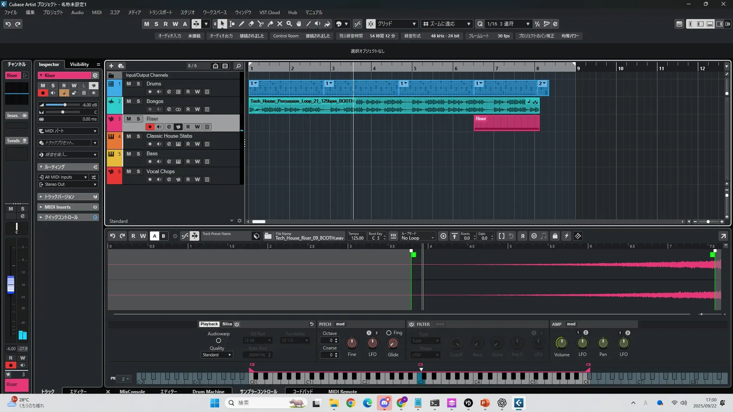
Task: Add a new track with plus button
Action: (x=111, y=66)
